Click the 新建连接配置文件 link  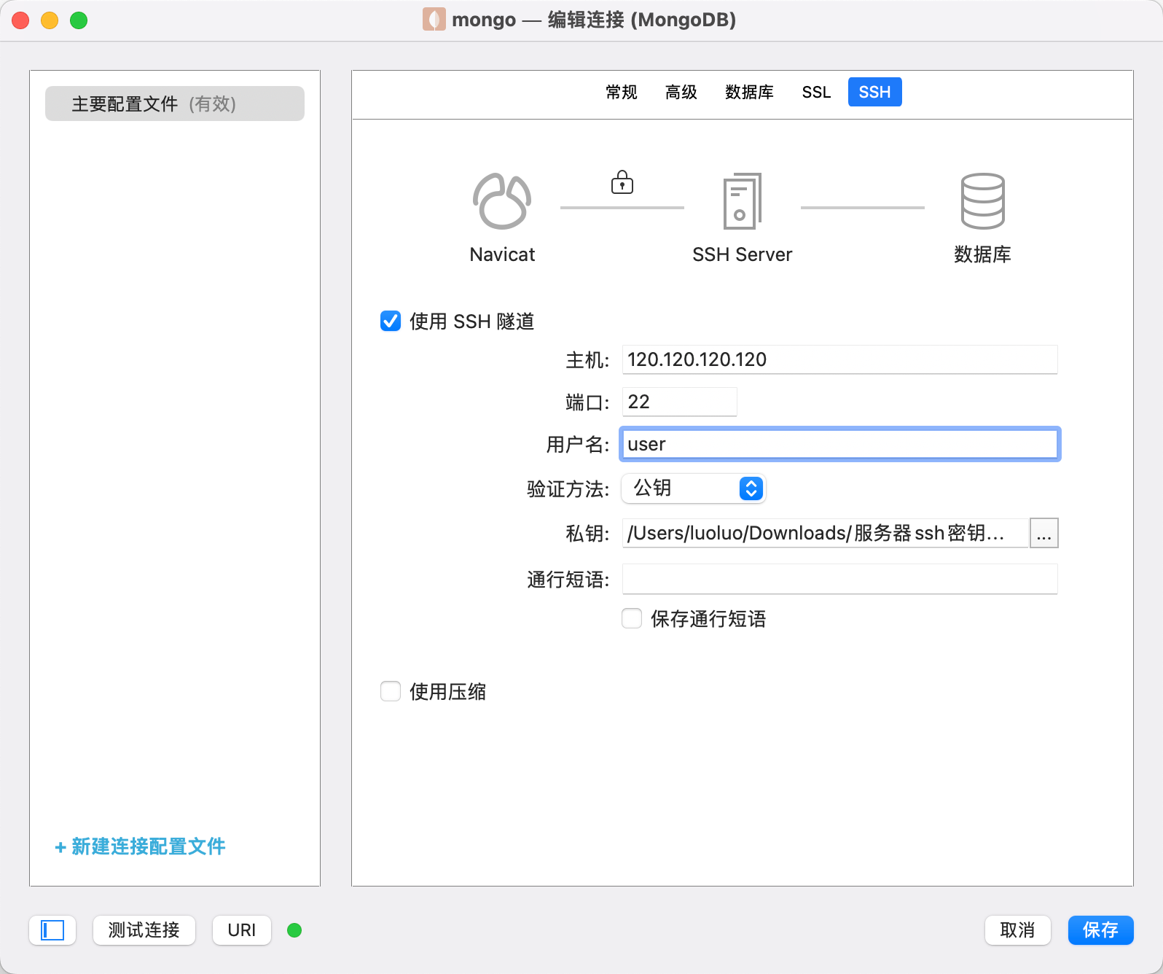[x=141, y=846]
